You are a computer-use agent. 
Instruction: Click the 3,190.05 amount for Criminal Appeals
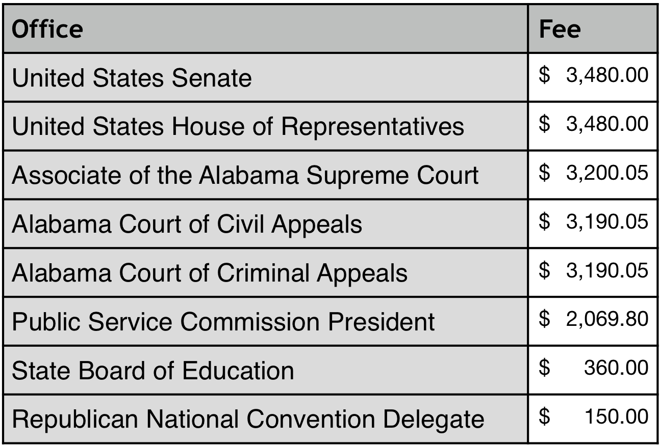607,271
